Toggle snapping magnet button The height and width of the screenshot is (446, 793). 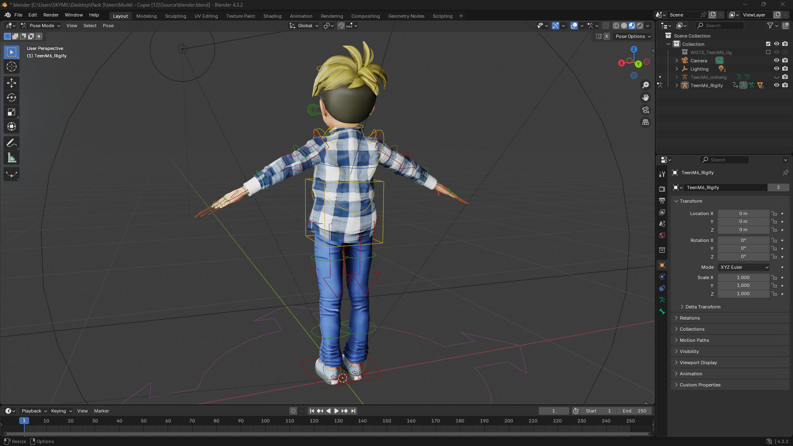341,26
